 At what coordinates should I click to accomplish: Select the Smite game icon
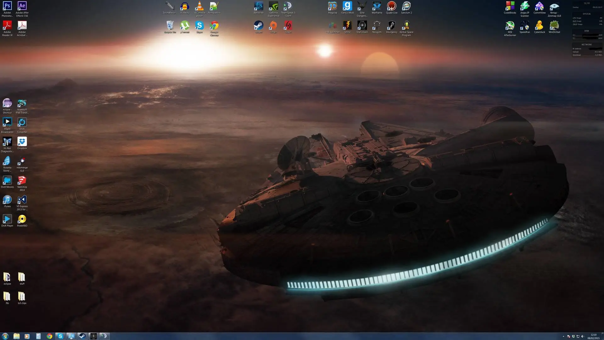point(347,27)
